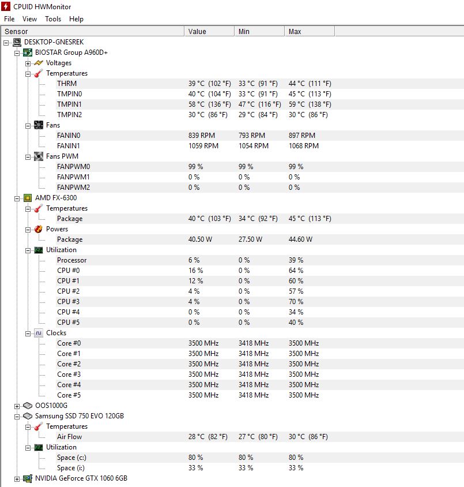Click the AMD FX-6300 Temperatures thermometer icon
464x487 pixels.
tap(39, 208)
